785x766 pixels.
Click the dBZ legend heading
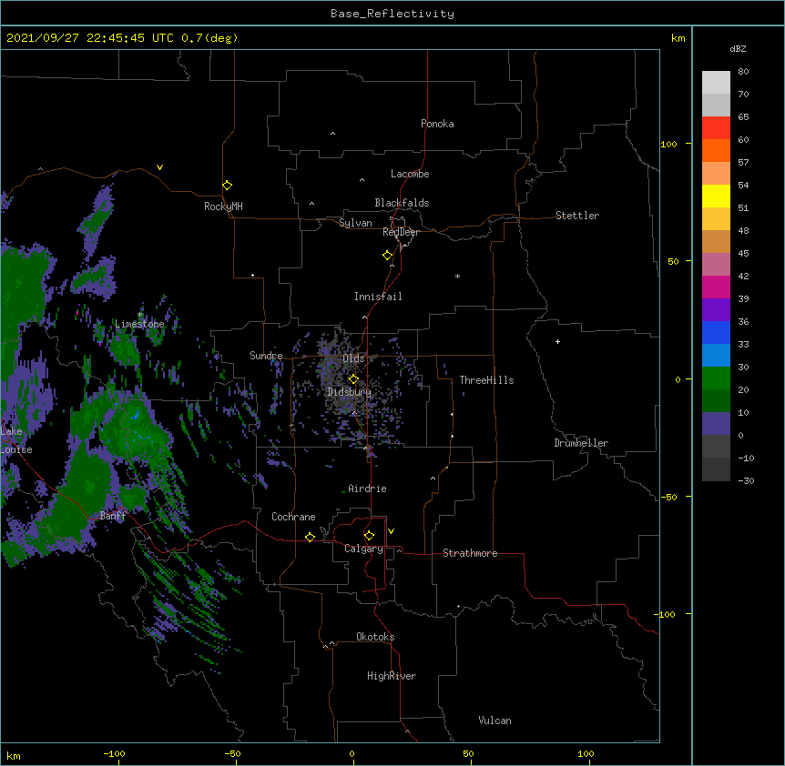tap(738, 48)
